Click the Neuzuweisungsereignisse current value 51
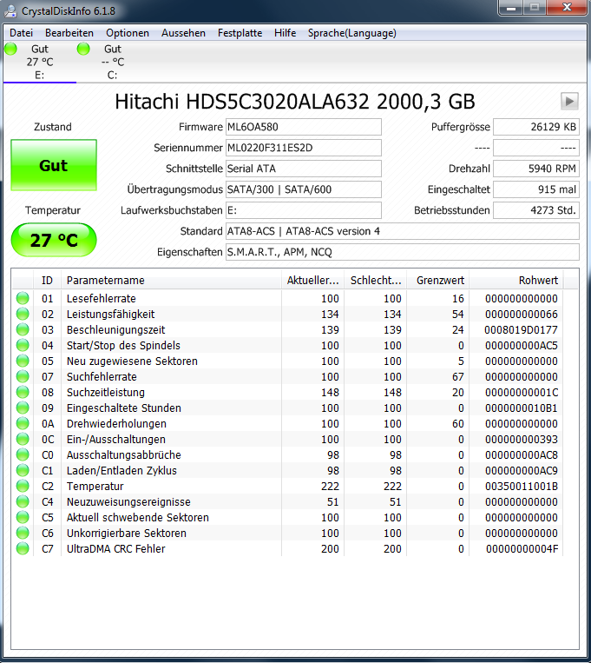 click(x=333, y=502)
